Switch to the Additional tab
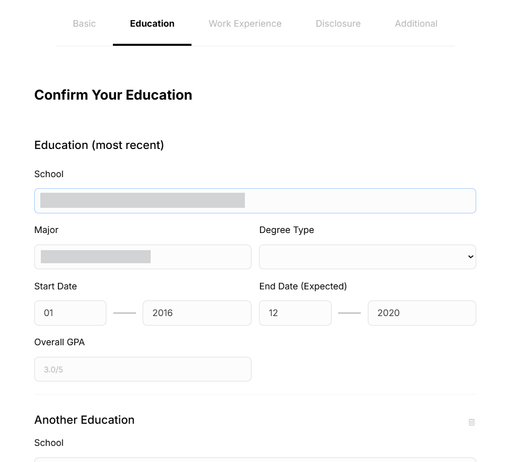Image resolution: width=514 pixels, height=462 pixels. tap(416, 24)
